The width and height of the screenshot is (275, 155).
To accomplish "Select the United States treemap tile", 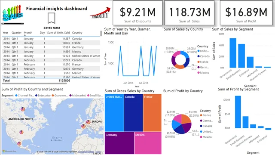I will [x=114, y=113].
